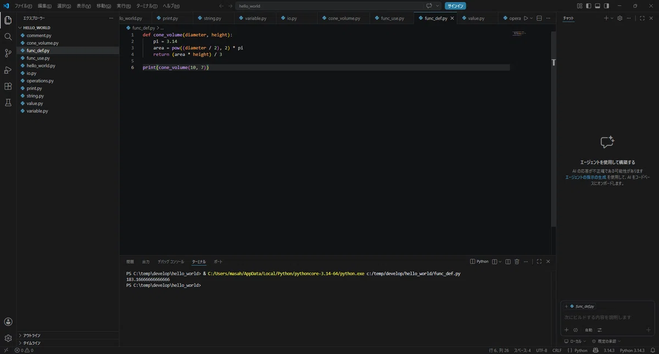Image resolution: width=659 pixels, height=354 pixels.
Task: Click the サインイン sign-in button
Action: point(455,6)
